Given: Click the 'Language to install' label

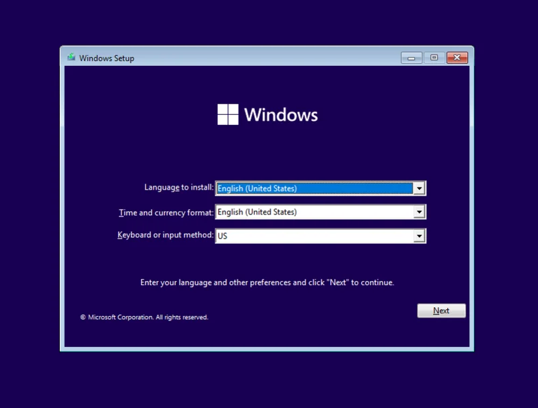Looking at the screenshot, I should tap(178, 188).
